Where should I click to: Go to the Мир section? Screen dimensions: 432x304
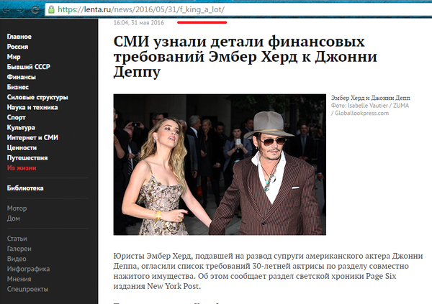(x=14, y=56)
